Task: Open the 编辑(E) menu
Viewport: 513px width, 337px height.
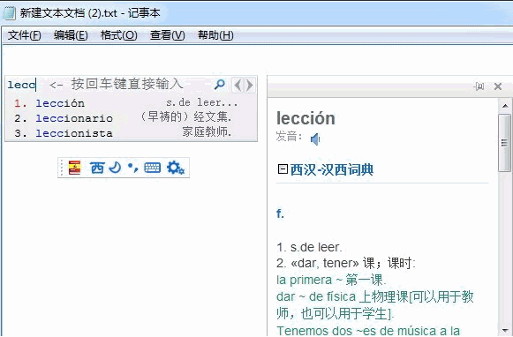Action: 71,35
